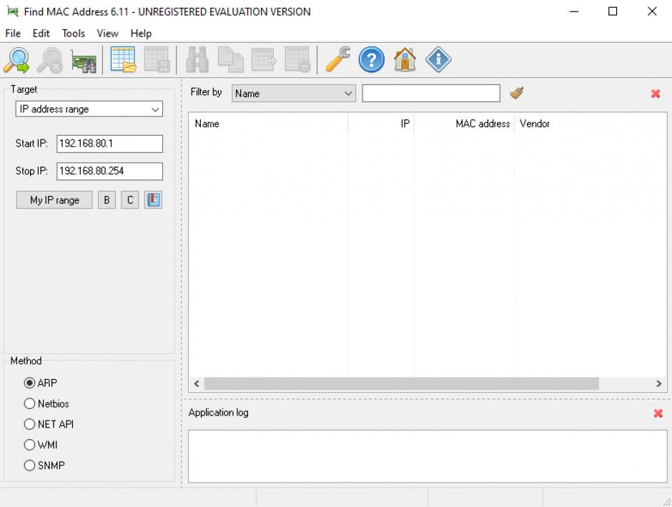The image size is (672, 507).
Task: Open the Tools menu
Action: [x=74, y=34]
